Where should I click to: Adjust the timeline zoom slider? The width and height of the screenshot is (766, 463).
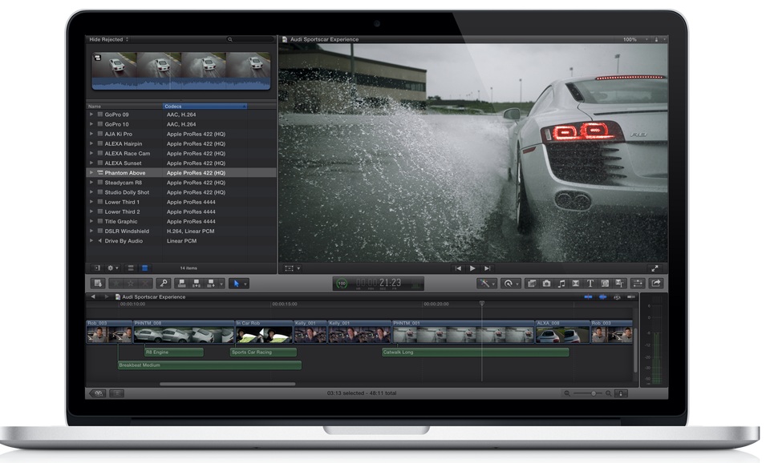click(x=594, y=393)
